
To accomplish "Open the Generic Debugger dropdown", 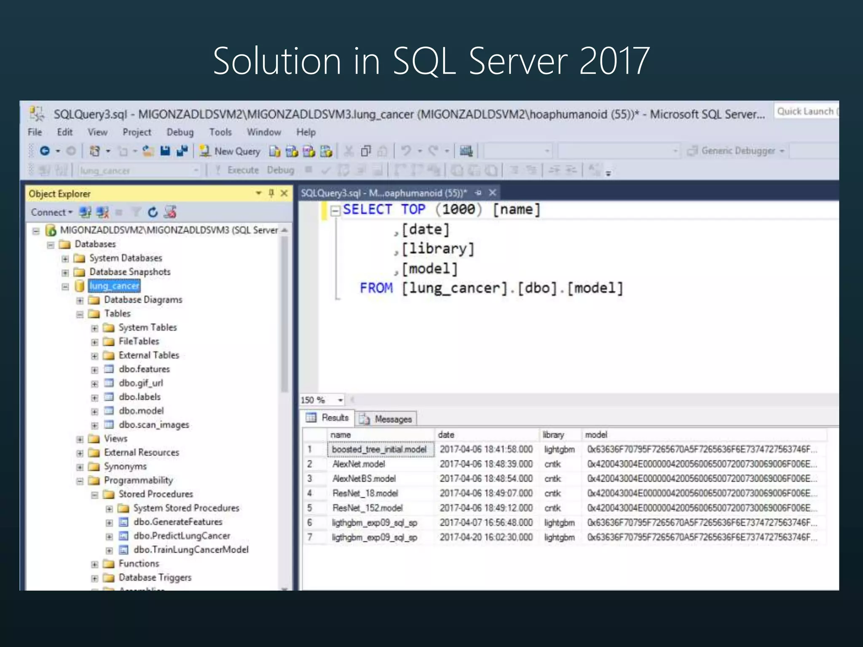I will [x=782, y=151].
